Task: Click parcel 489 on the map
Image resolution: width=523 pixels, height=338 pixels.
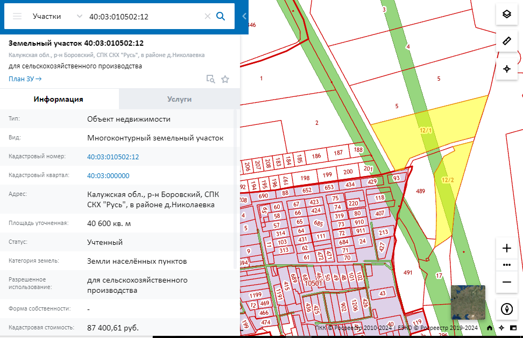Action: point(420,191)
